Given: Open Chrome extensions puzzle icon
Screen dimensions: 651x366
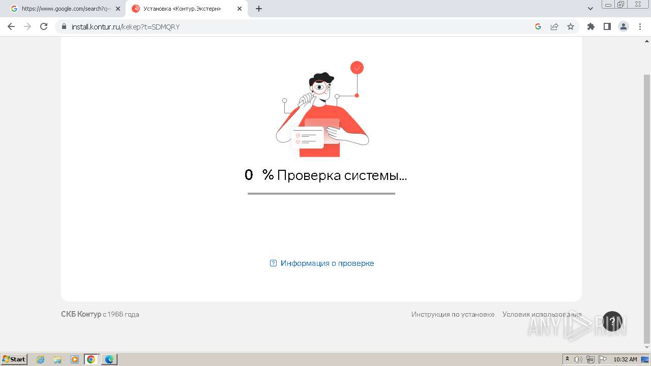Looking at the screenshot, I should [590, 26].
